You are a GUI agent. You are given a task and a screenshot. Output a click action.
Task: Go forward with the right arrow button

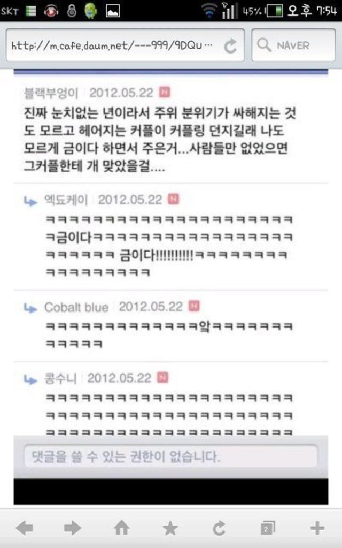click(72, 528)
